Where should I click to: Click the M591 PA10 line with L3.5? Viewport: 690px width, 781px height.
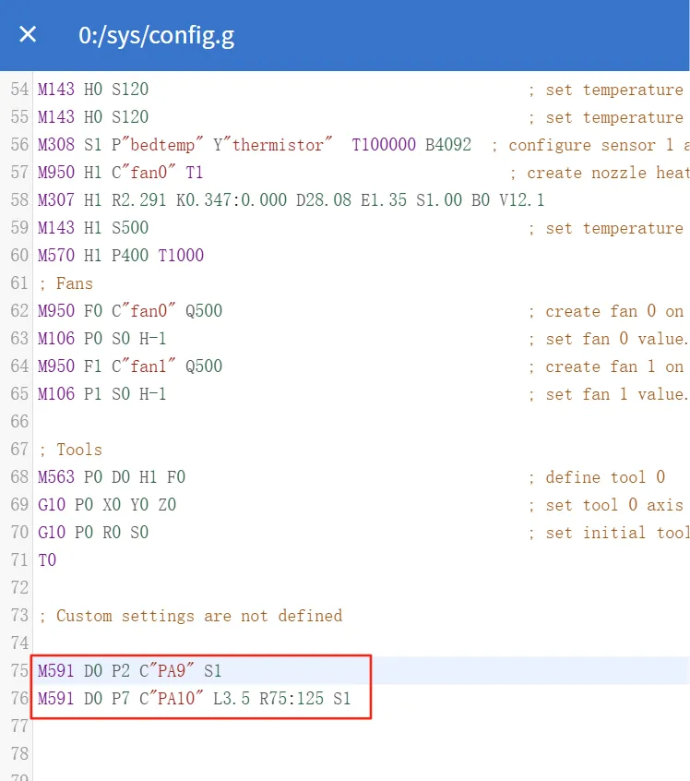[194, 699]
